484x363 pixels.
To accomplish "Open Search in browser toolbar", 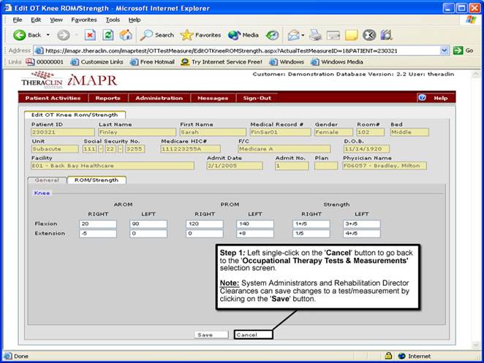I will click(157, 34).
